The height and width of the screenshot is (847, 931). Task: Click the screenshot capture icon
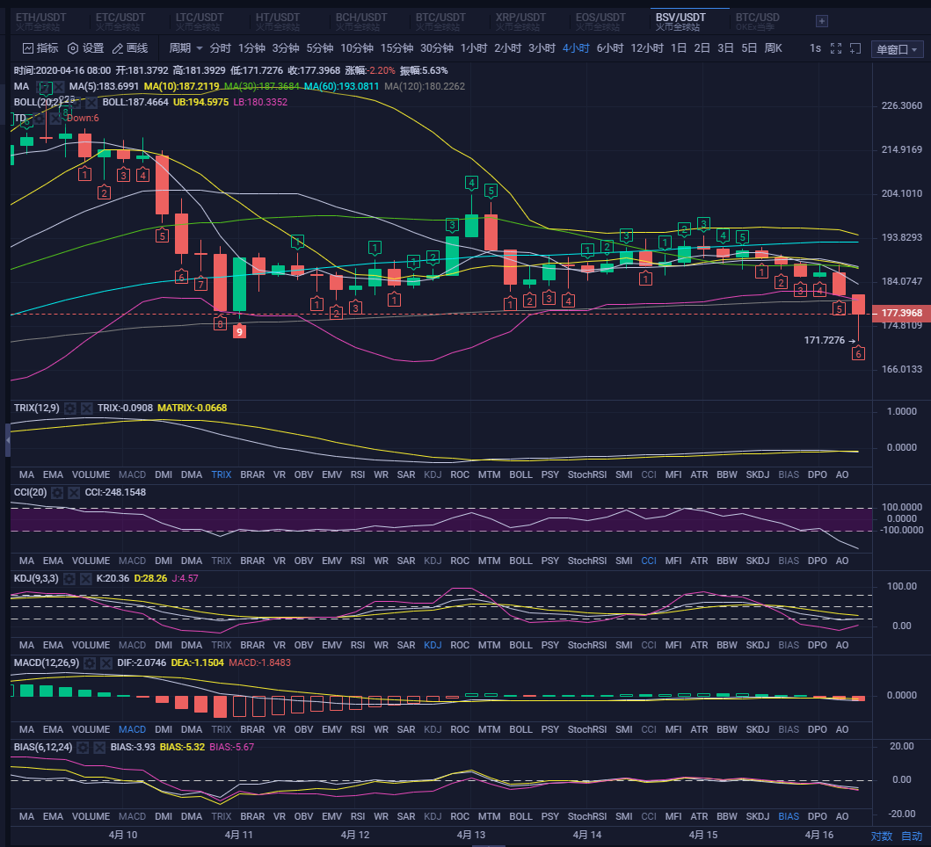click(x=855, y=48)
